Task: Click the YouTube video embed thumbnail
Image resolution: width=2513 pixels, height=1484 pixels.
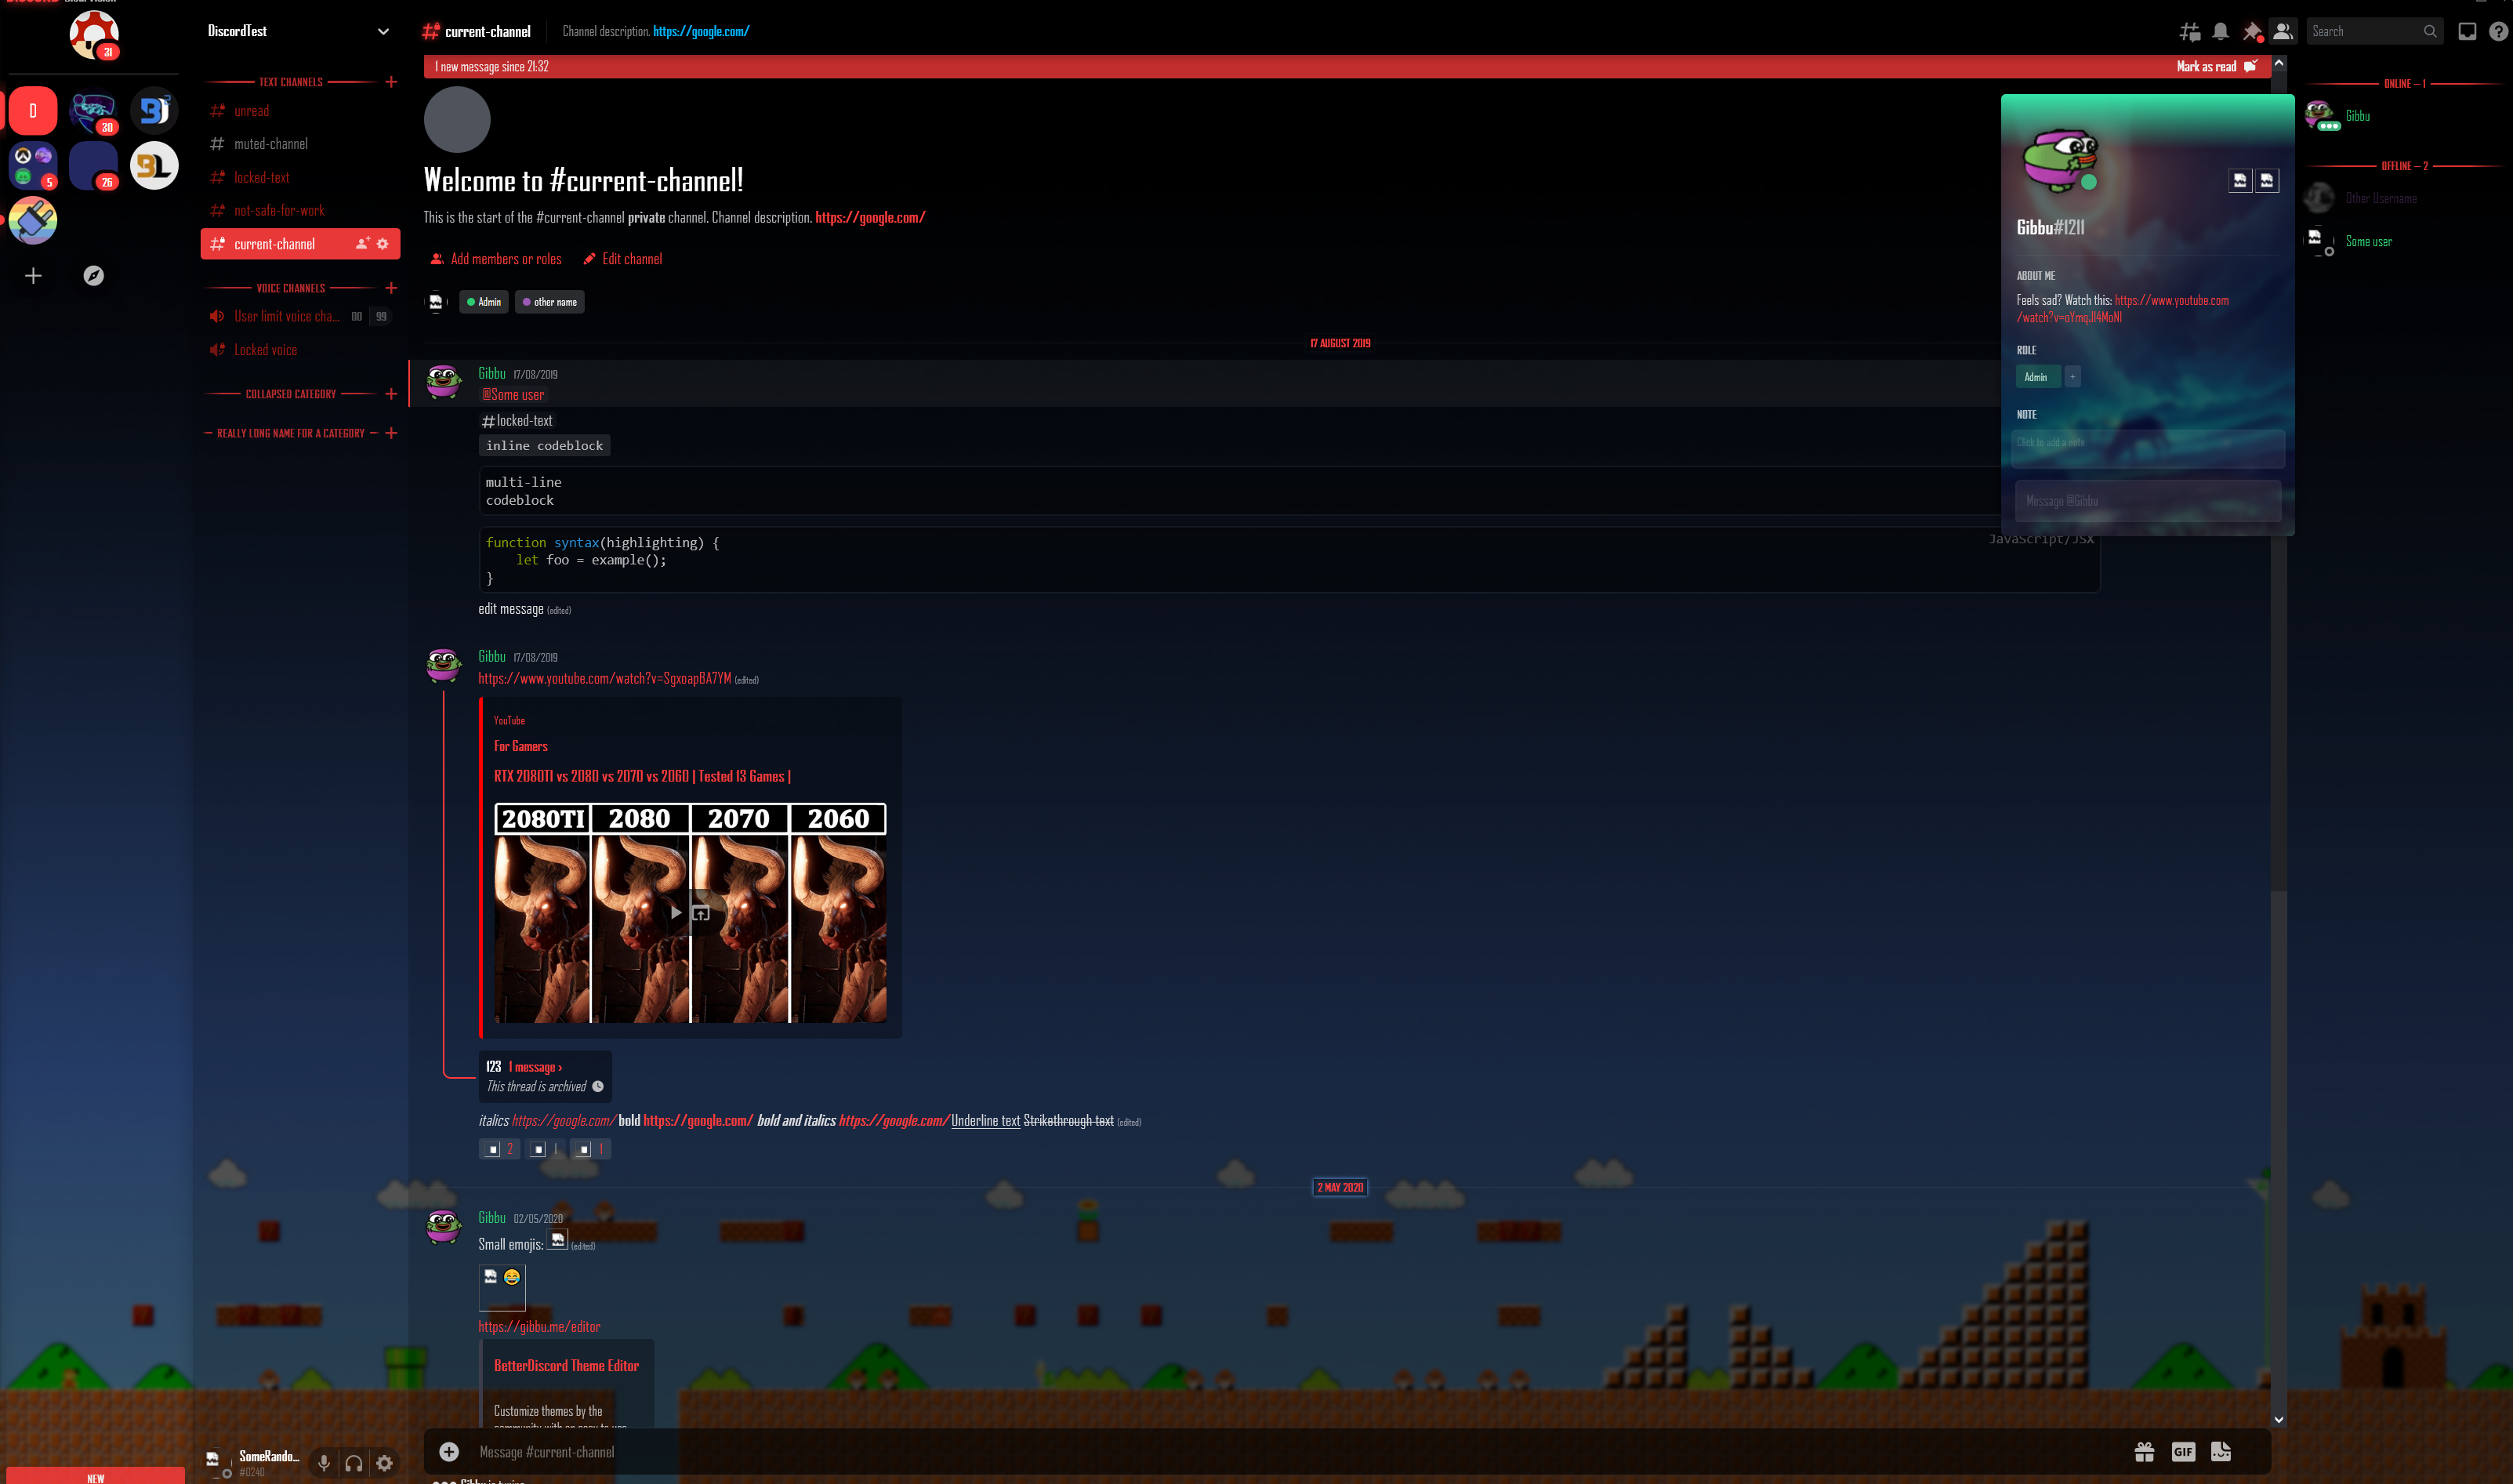Action: [x=687, y=912]
